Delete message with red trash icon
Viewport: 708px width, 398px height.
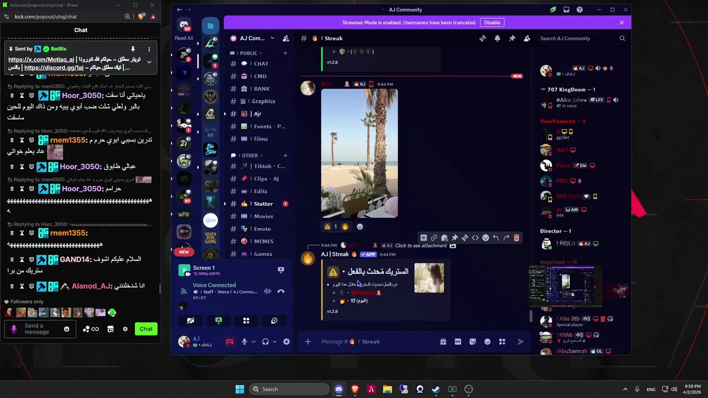[517, 238]
